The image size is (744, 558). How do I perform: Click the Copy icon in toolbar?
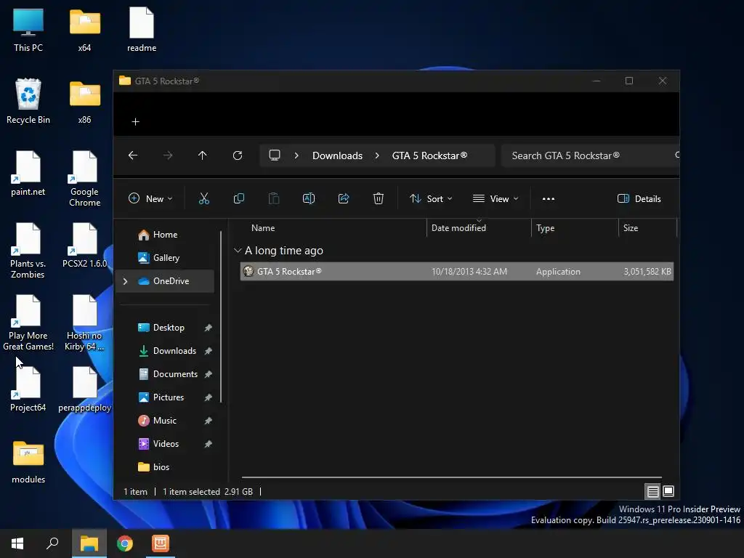tap(238, 198)
